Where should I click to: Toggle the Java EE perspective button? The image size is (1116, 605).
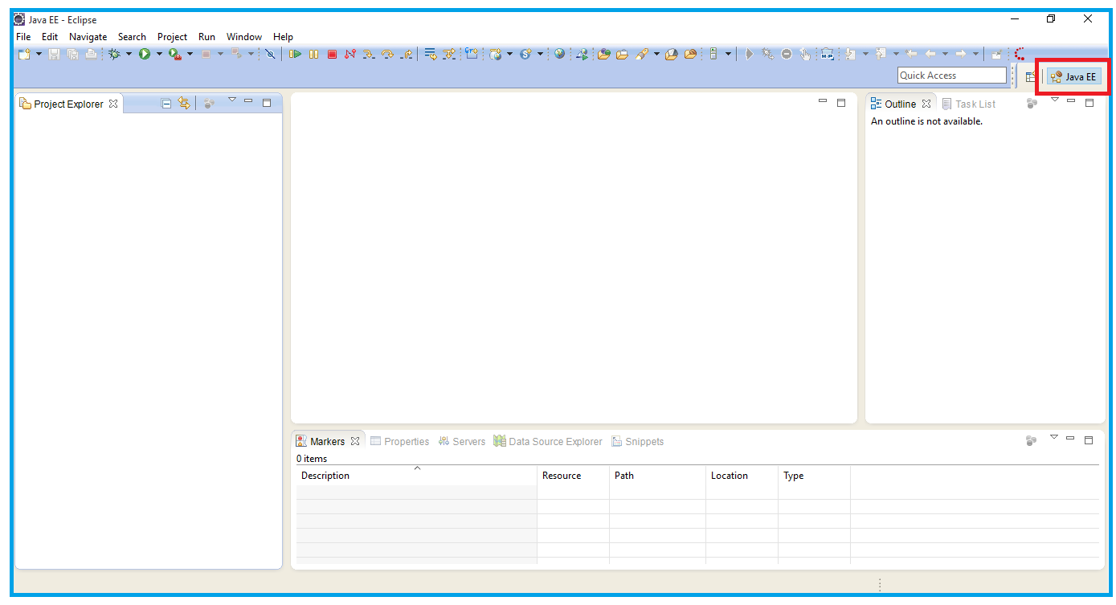pos(1073,76)
